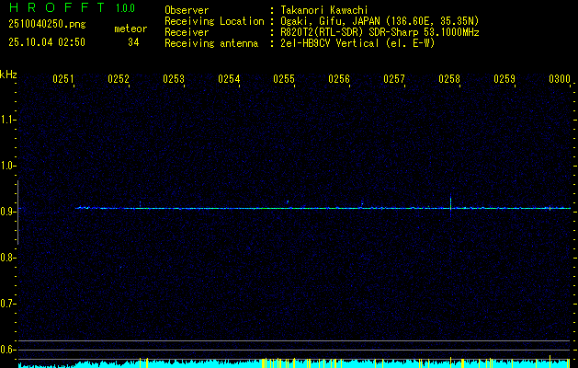
Task: Click the HROFFT 1.0.0 title text
Action: tap(72, 7)
